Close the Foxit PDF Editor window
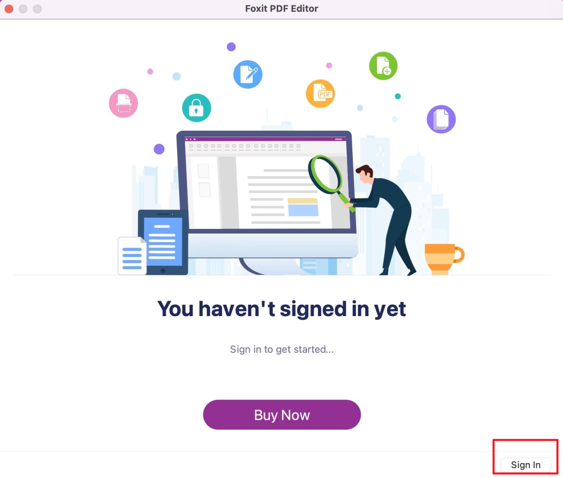 (x=9, y=9)
